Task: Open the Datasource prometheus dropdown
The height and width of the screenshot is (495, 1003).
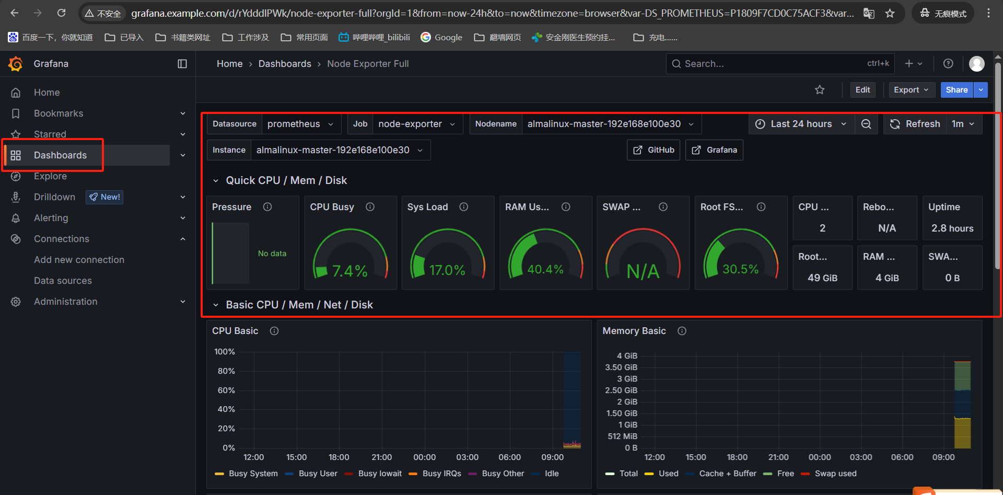Action: click(x=301, y=124)
